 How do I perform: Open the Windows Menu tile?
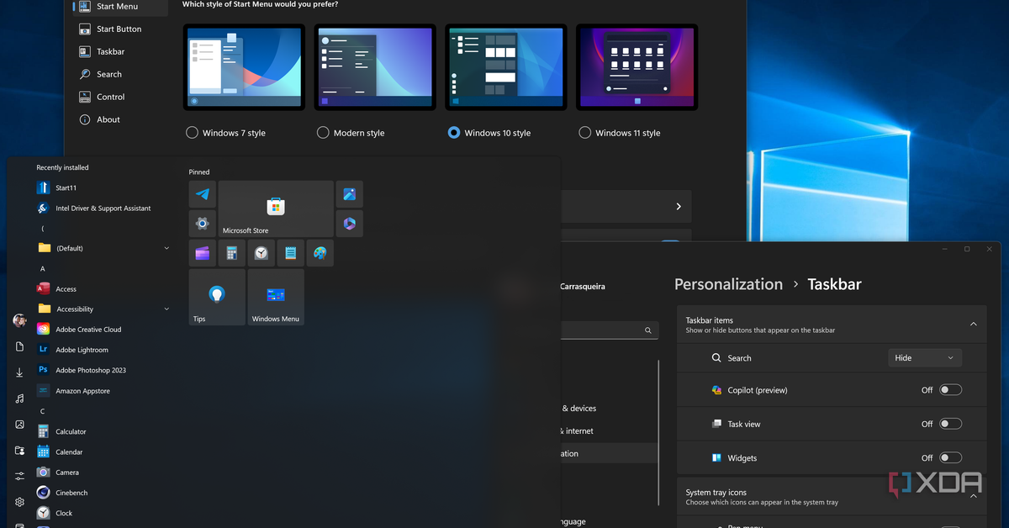[x=276, y=297]
